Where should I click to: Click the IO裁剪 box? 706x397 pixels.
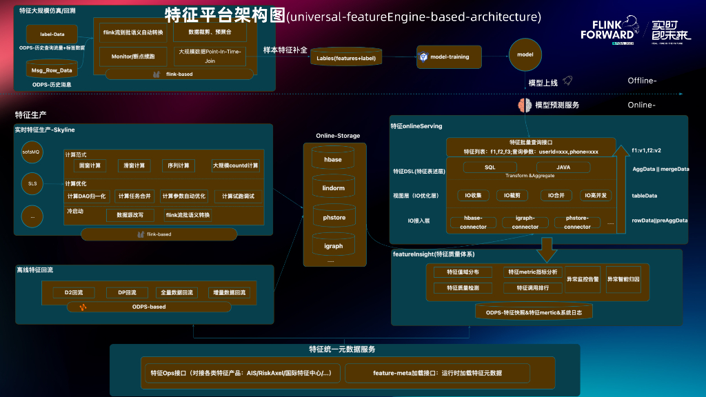512,195
